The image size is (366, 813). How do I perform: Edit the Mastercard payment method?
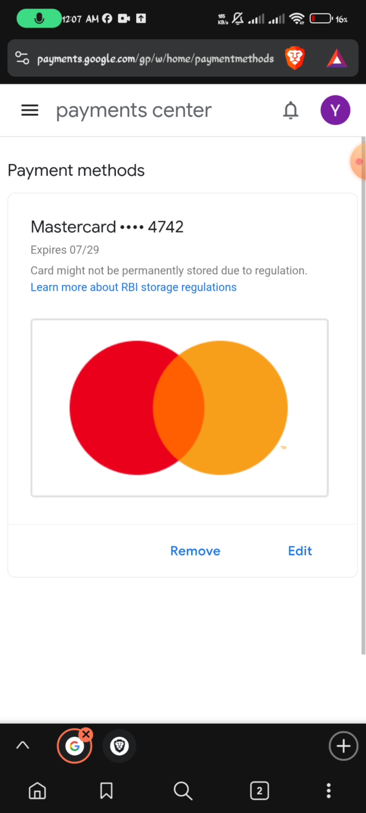300,551
